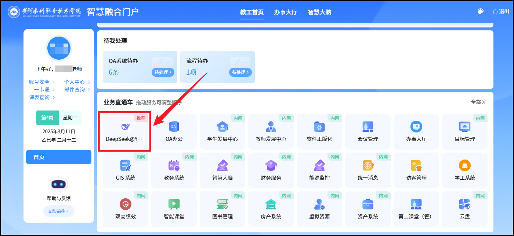Click 立即前往 under 帮助与反馈

click(x=59, y=211)
